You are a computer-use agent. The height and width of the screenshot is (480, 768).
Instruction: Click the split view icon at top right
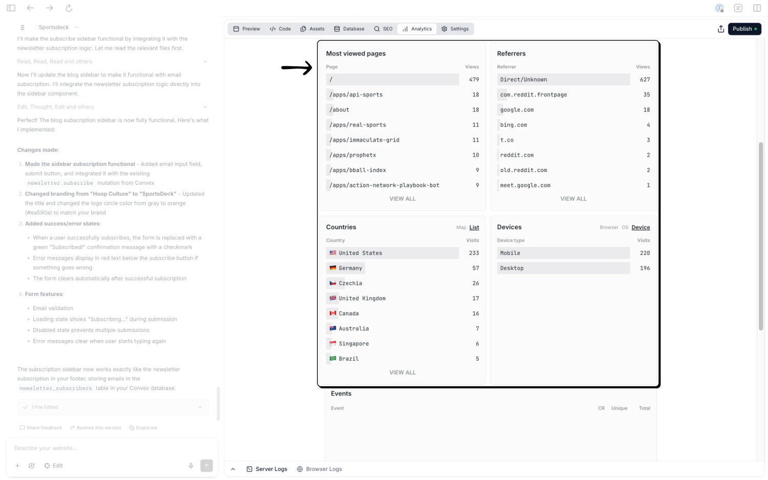(x=757, y=8)
